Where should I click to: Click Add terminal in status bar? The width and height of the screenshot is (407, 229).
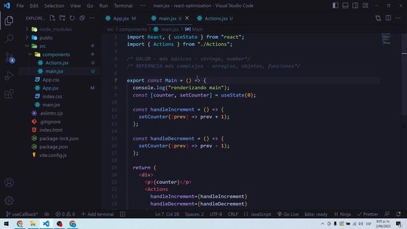97,214
